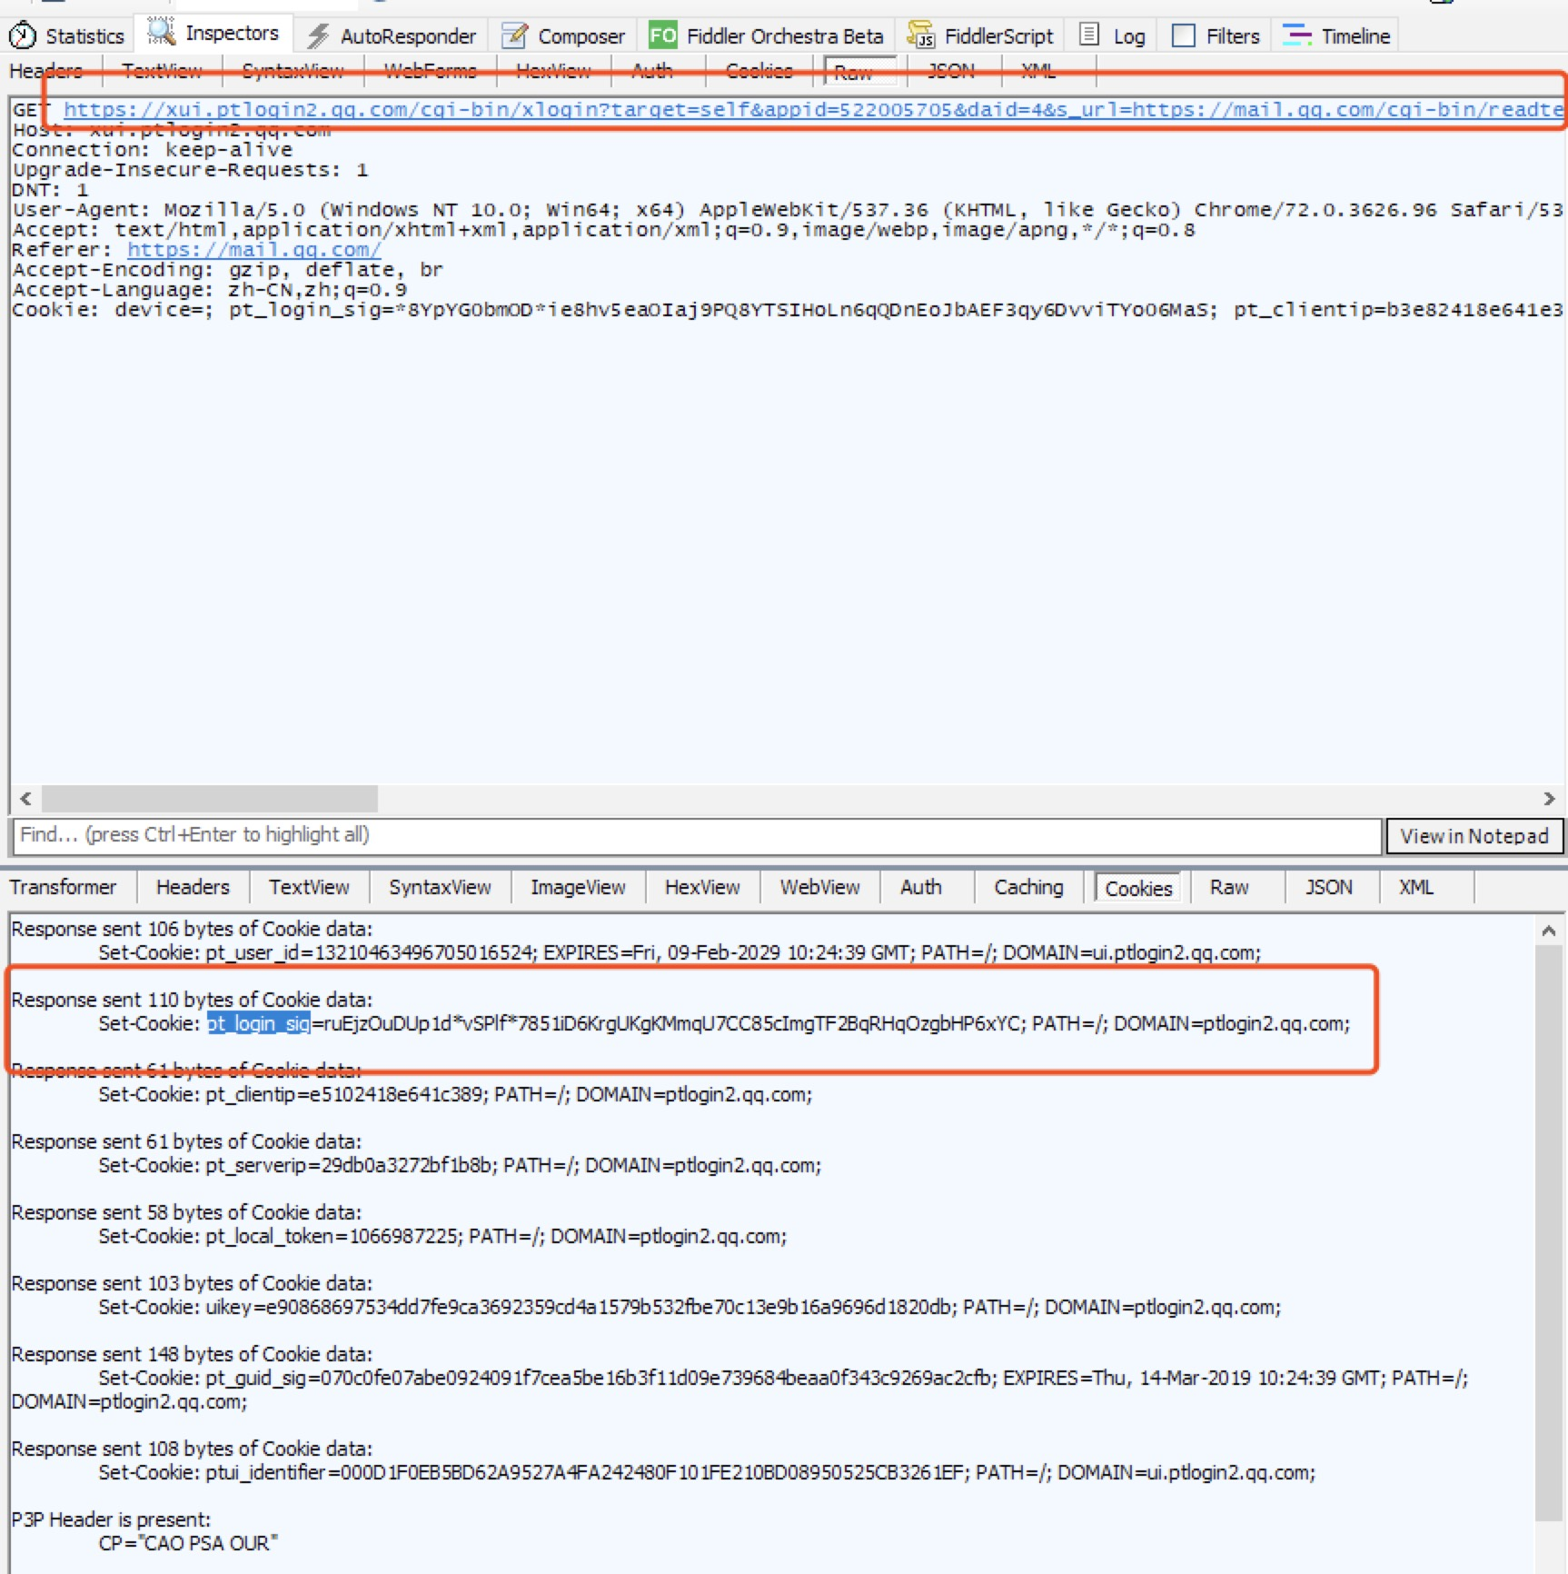The width and height of the screenshot is (1568, 1574).
Task: Click the highlighted pt_login_sig cookie name
Action: [x=259, y=1023]
